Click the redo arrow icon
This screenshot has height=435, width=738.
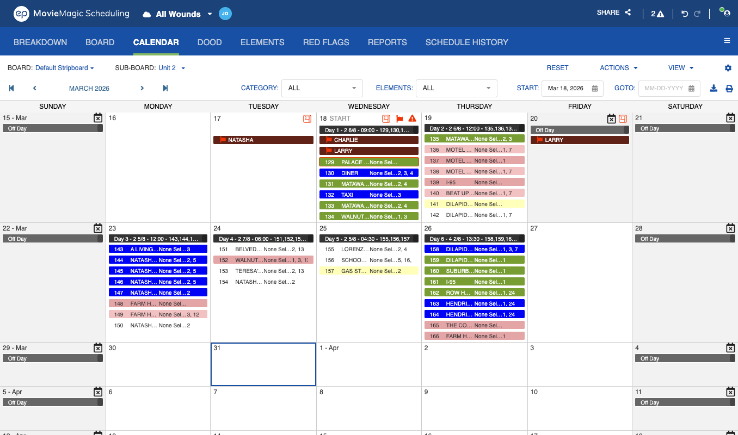[x=697, y=14]
